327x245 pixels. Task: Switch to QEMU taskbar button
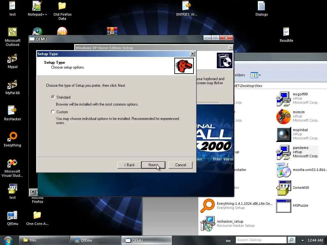[x=146, y=240]
